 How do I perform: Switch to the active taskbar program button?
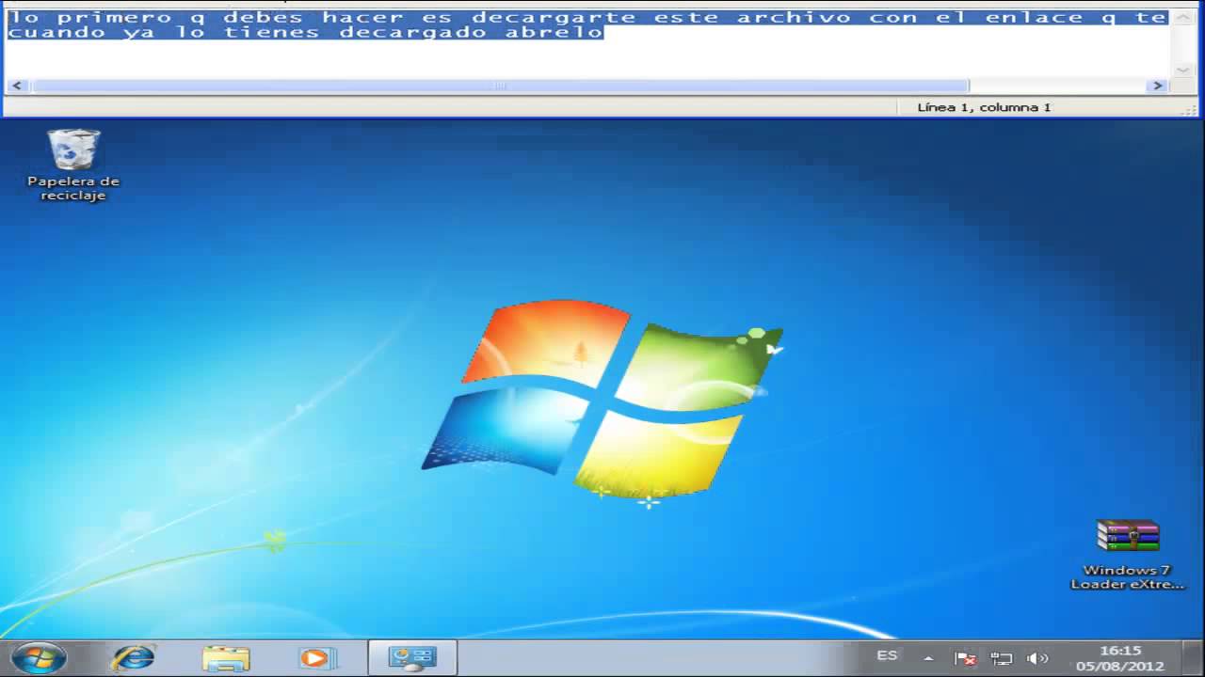tap(412, 657)
